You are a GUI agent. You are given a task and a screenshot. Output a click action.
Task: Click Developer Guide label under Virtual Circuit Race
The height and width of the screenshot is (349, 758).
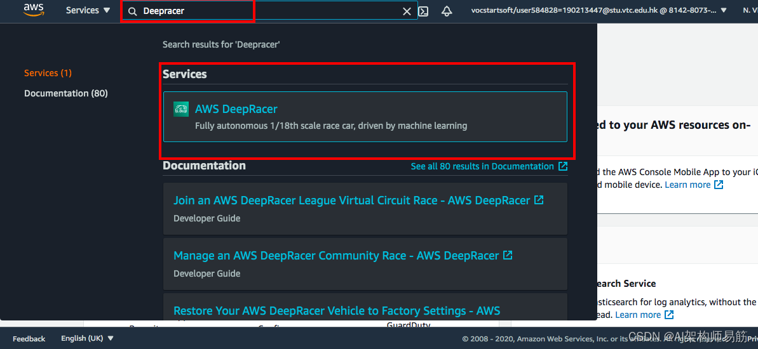(x=207, y=218)
